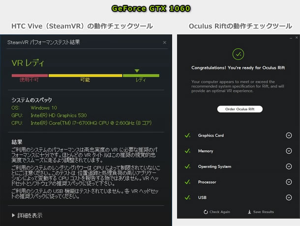Select the Memory row label

(206, 151)
